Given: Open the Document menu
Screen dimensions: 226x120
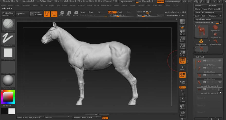Looking at the screenshot, I should pyautogui.click(x=26, y=5).
